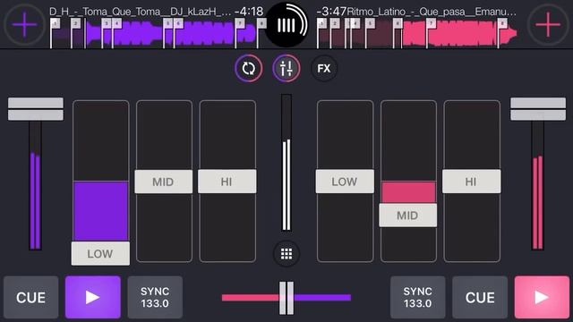Play the left purple deck

[x=93, y=297]
